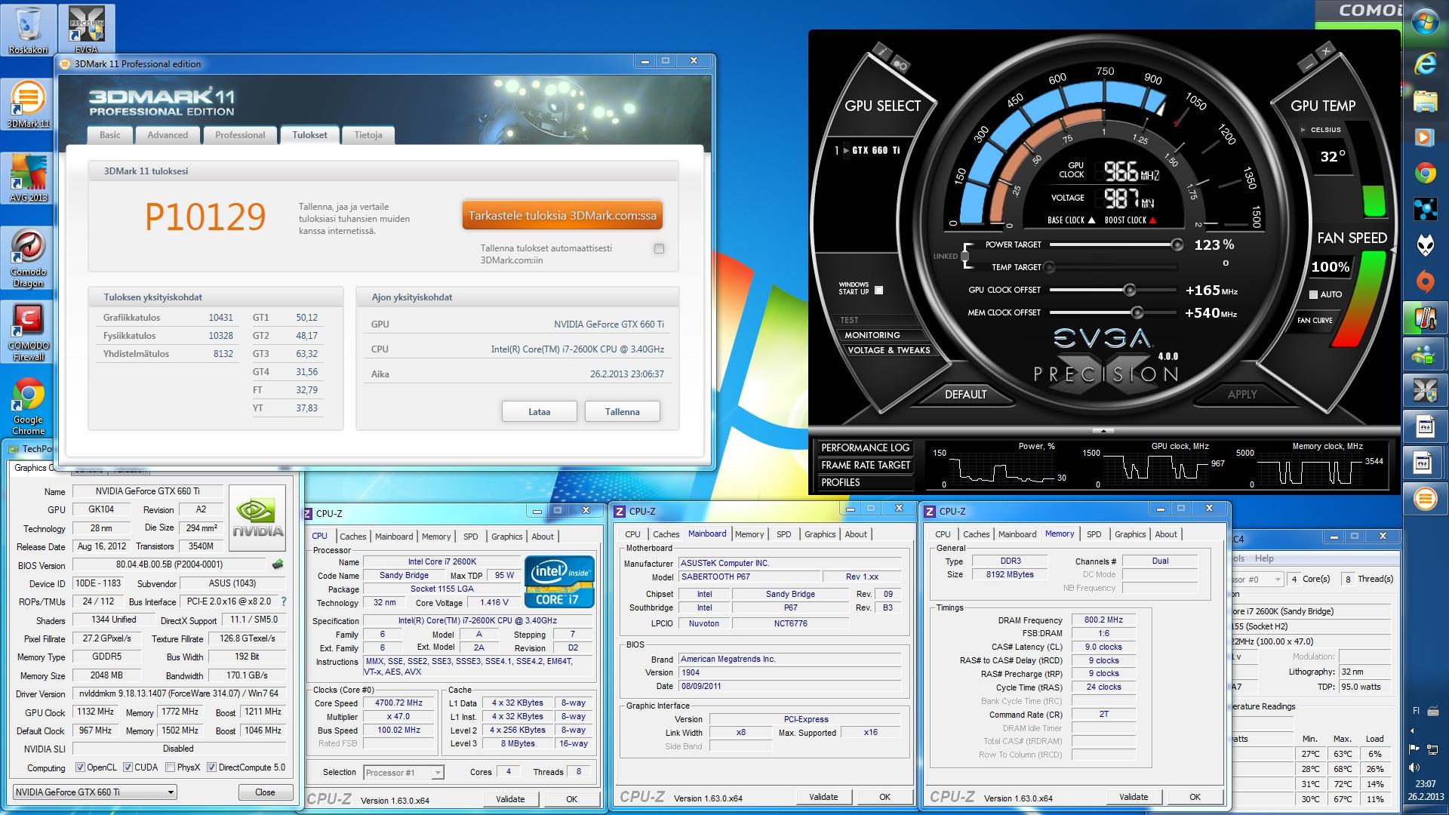
Task: Toggle the fan speed AUTO checkbox
Action: [1313, 294]
